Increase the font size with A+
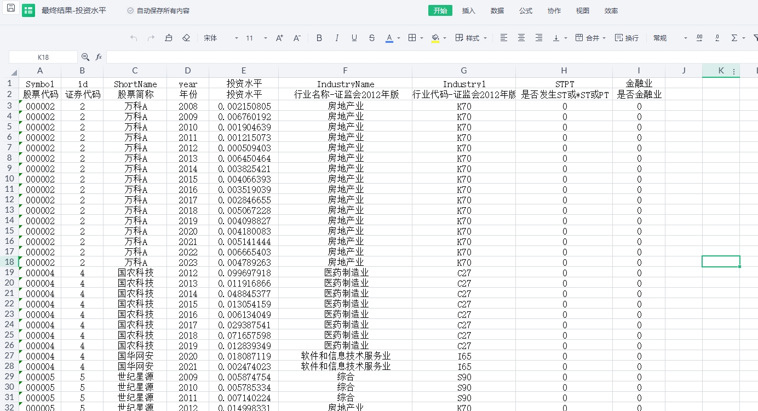 (279, 38)
